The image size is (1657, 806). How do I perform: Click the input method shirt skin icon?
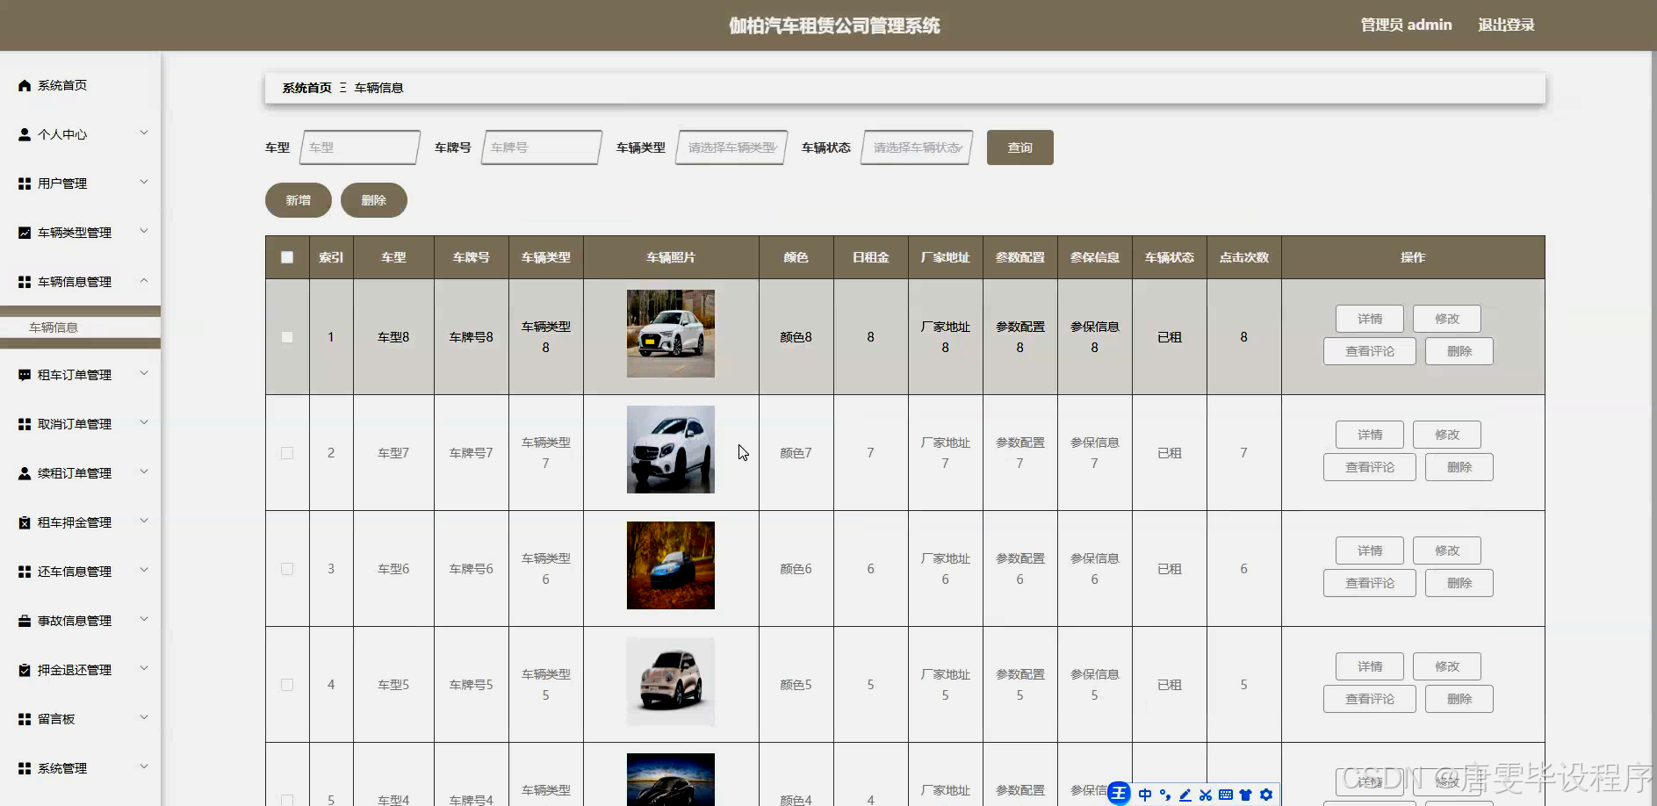pos(1245,795)
